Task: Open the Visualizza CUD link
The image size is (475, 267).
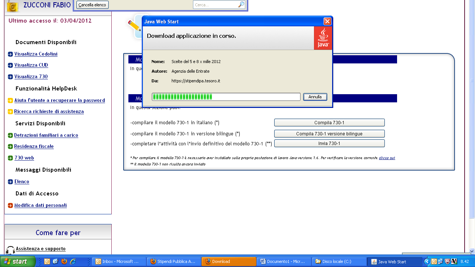Action: click(x=31, y=65)
